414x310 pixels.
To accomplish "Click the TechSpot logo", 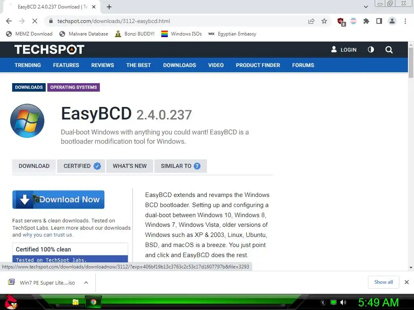I will [x=49, y=50].
